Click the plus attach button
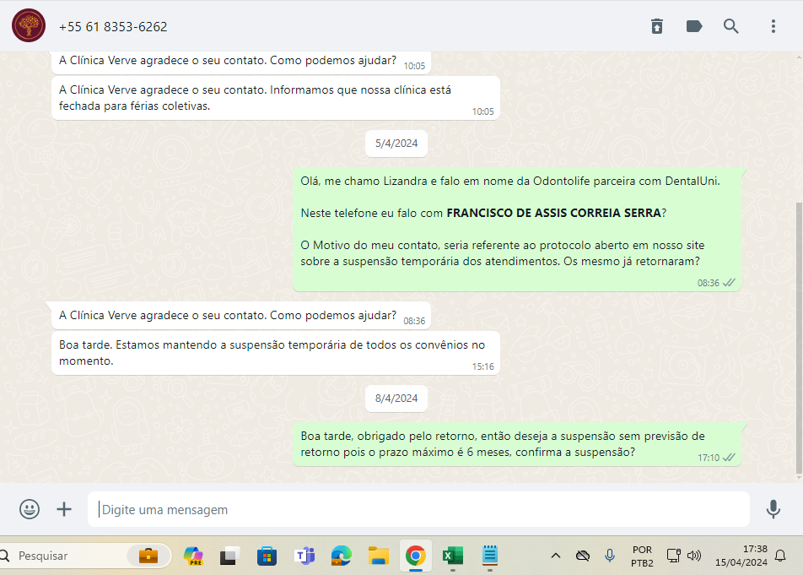Screen dimensions: 803x575 point(64,509)
